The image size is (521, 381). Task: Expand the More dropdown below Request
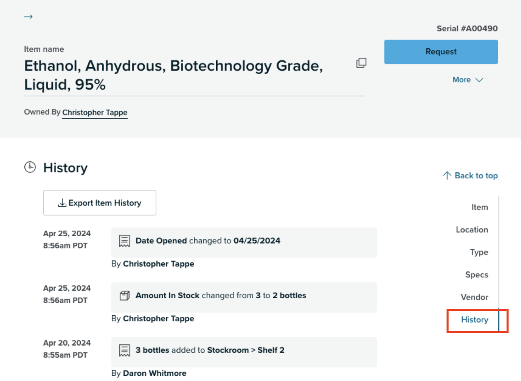pos(468,80)
